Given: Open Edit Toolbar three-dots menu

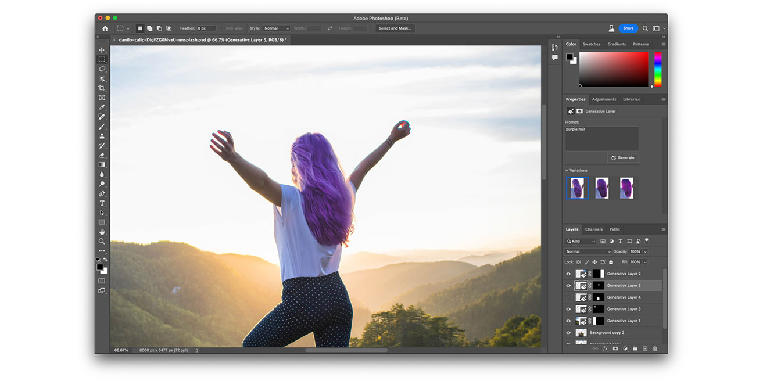Looking at the screenshot, I should (x=102, y=251).
